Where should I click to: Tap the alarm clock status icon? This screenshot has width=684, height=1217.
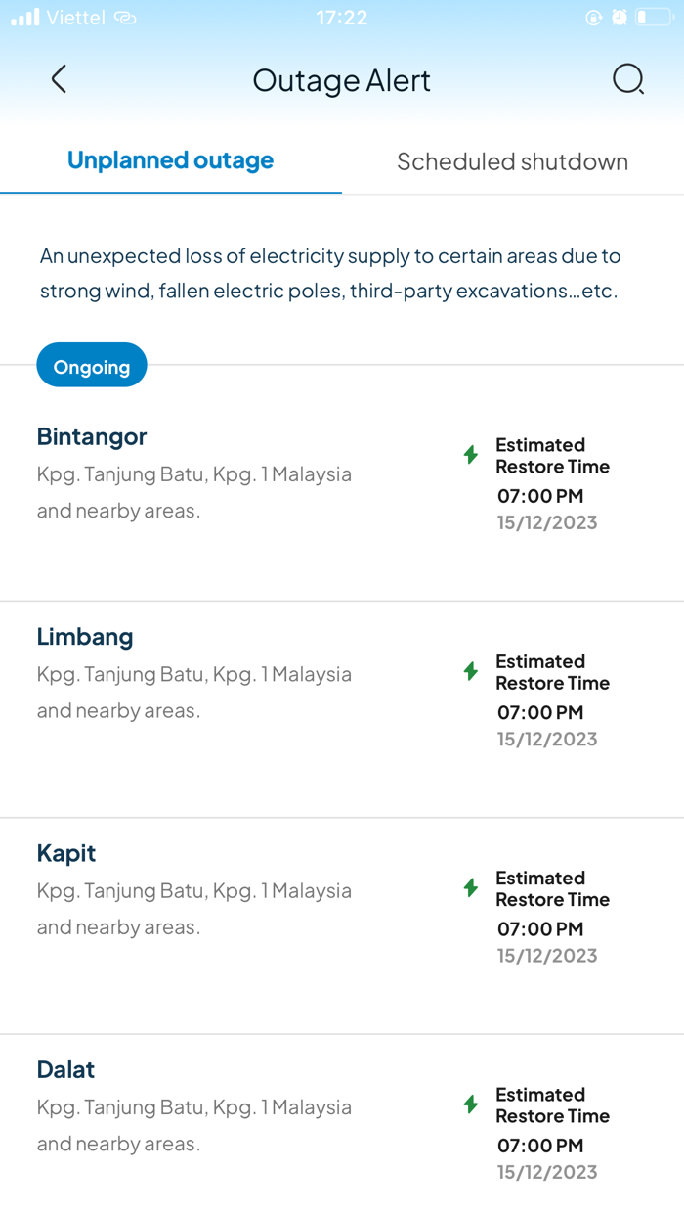click(x=620, y=18)
